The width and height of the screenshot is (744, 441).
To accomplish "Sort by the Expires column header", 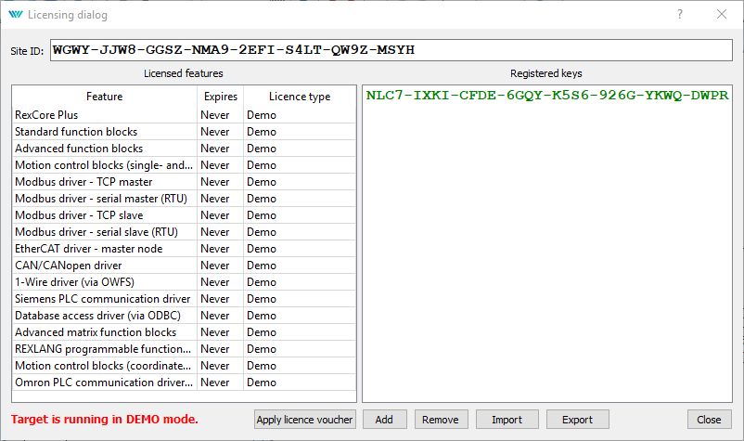I will [221, 97].
